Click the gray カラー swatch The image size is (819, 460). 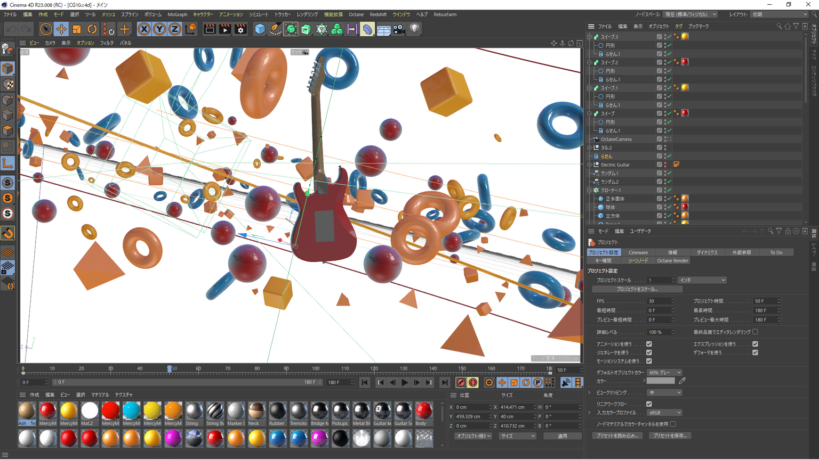click(x=661, y=381)
